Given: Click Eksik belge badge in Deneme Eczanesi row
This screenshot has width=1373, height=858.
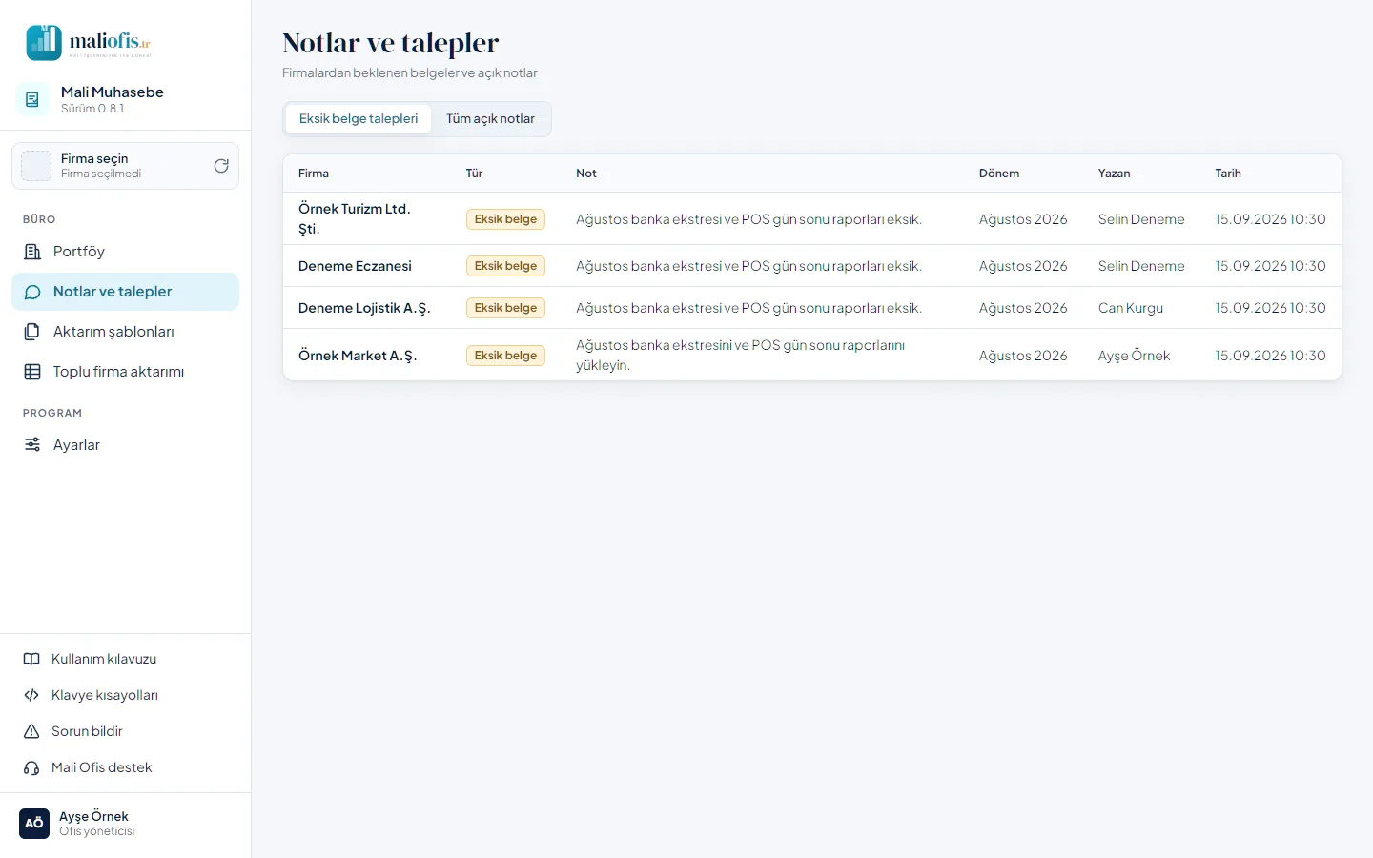Looking at the screenshot, I should coord(505,266).
